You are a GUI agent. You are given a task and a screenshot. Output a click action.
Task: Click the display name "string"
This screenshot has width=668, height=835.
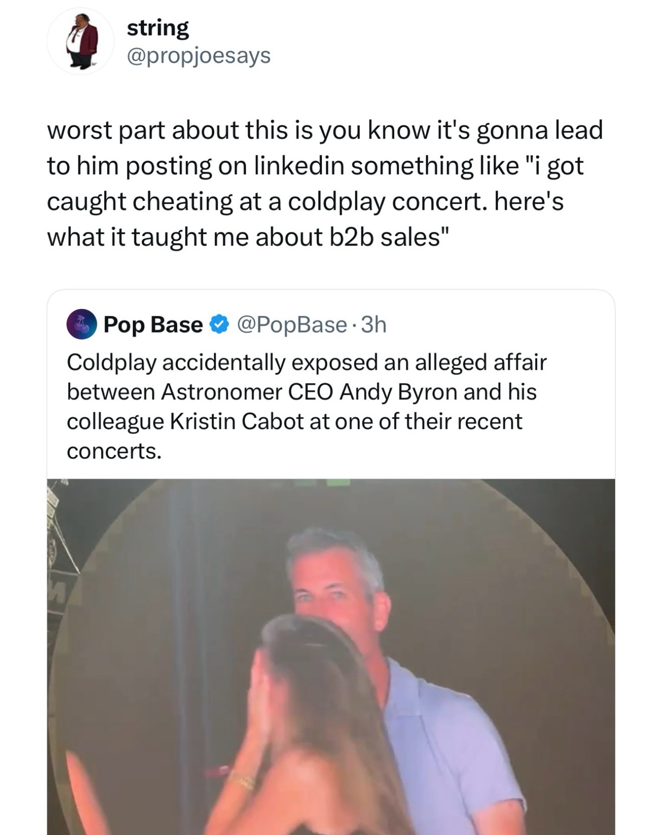158,28
